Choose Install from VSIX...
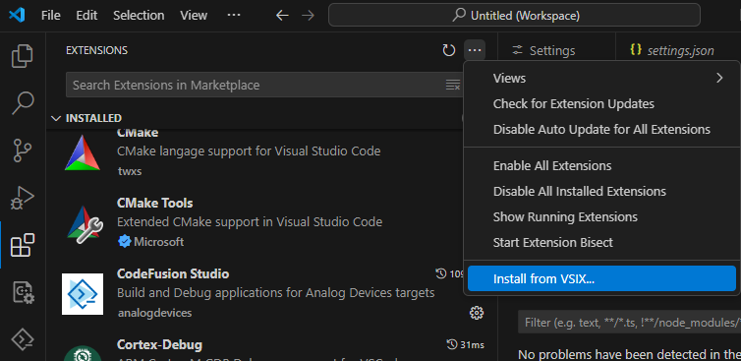The width and height of the screenshot is (741, 361). [601, 278]
